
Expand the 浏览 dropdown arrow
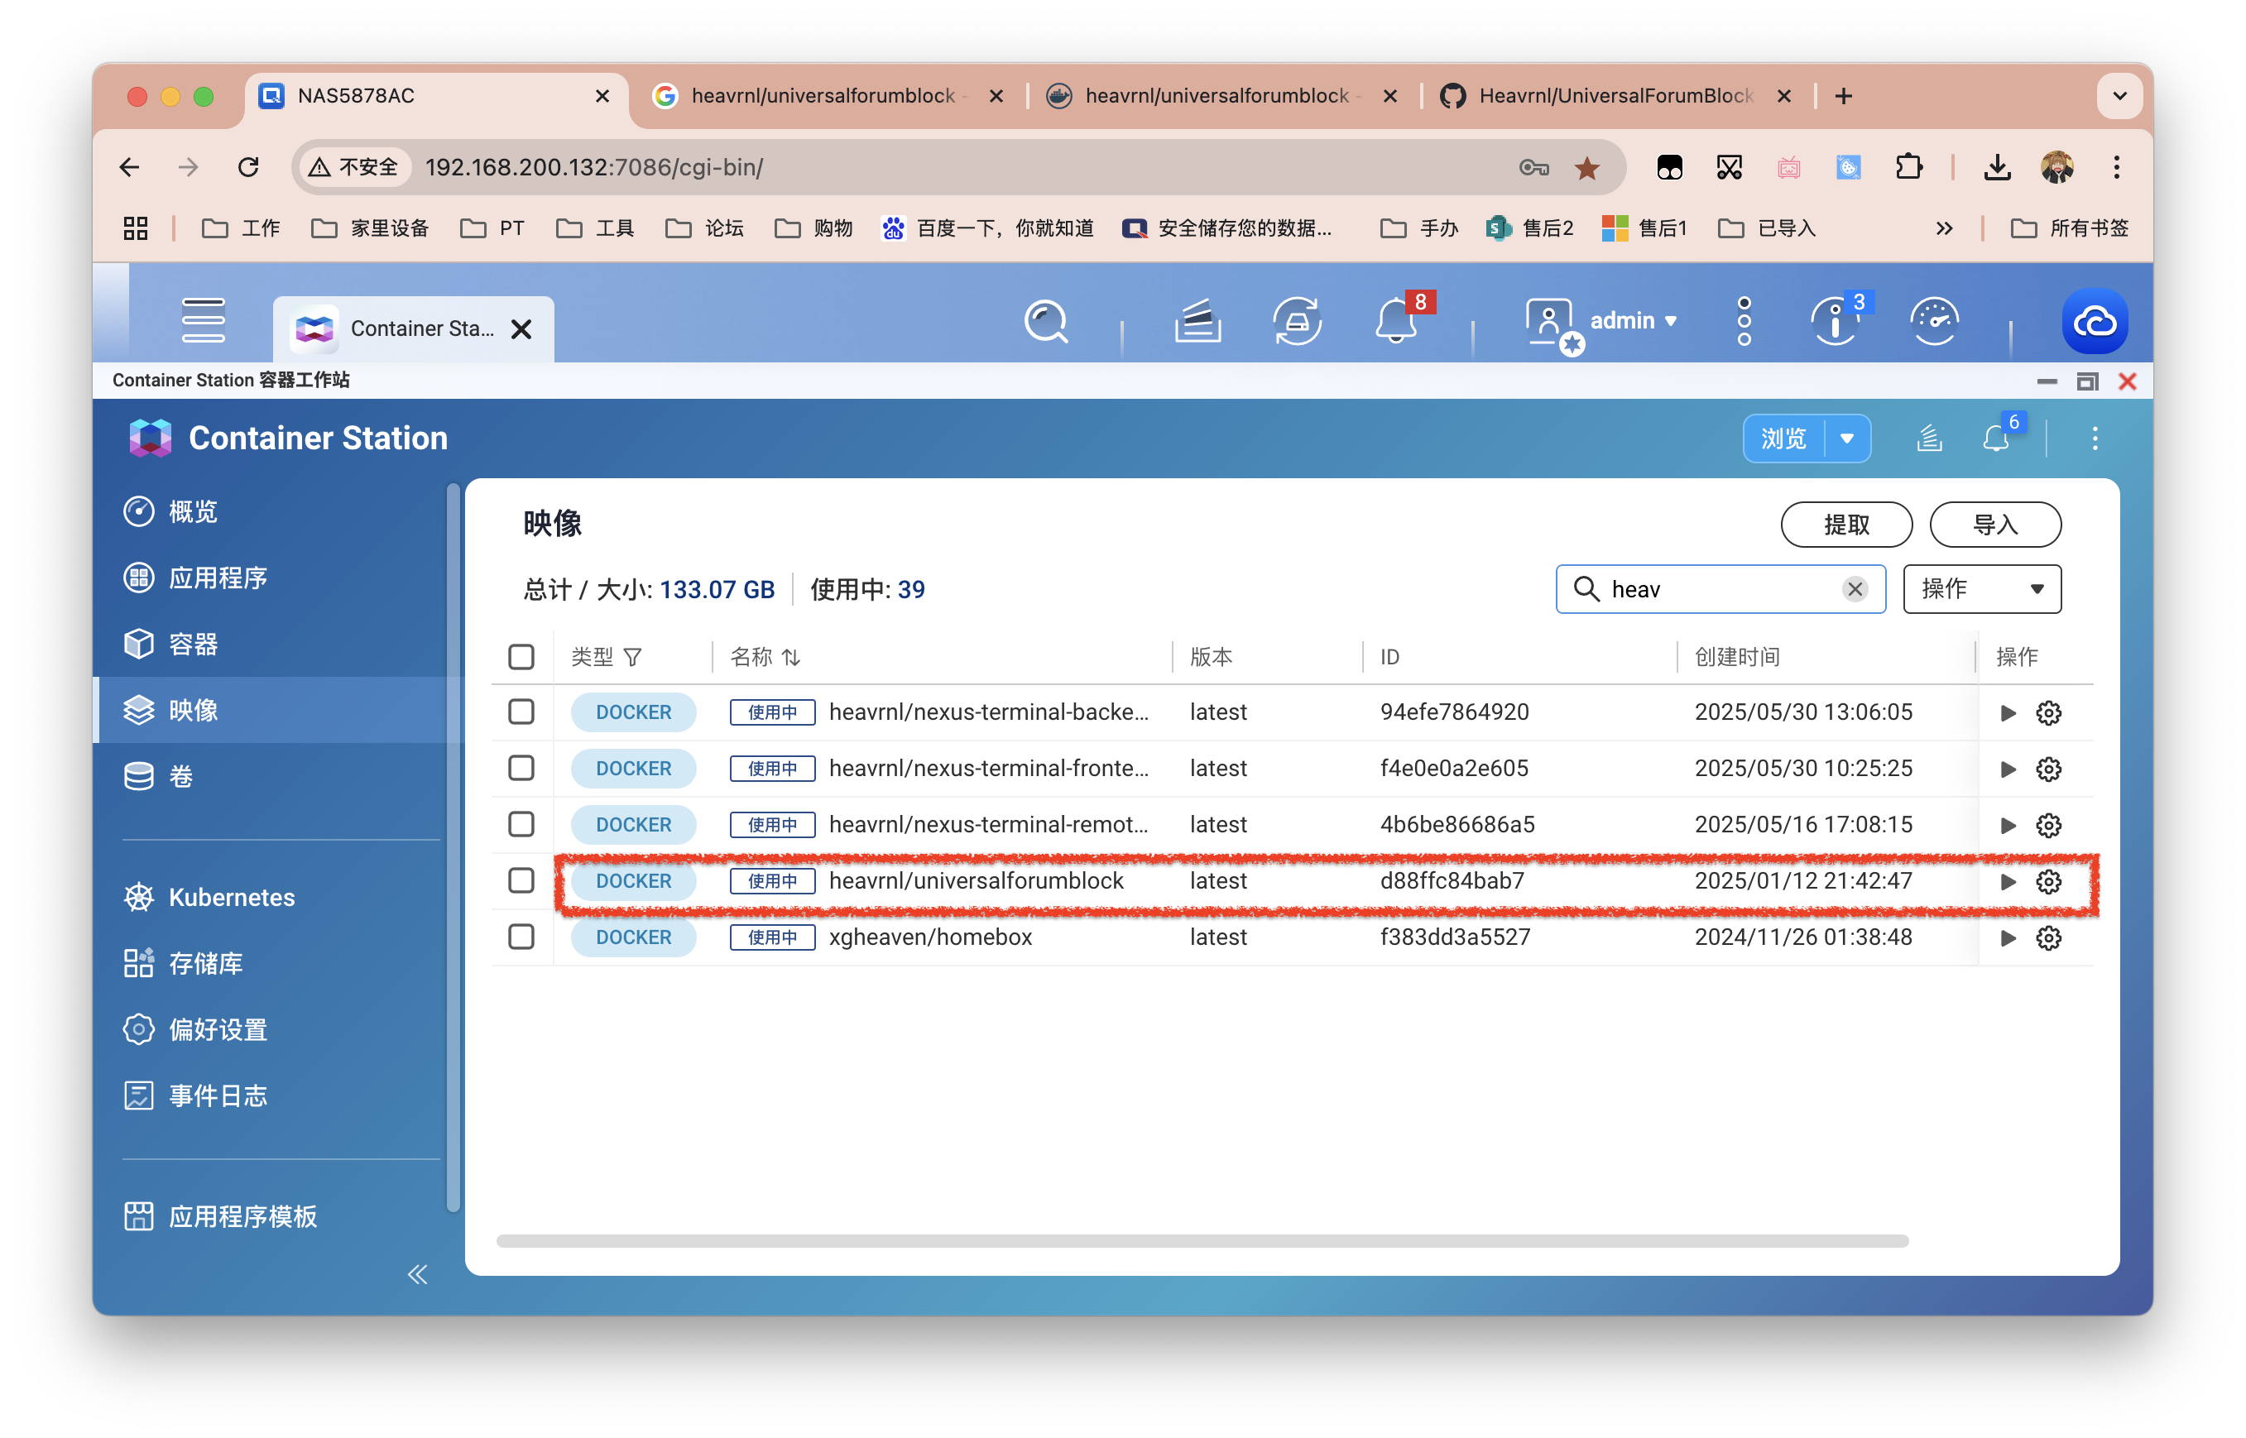tap(1846, 438)
